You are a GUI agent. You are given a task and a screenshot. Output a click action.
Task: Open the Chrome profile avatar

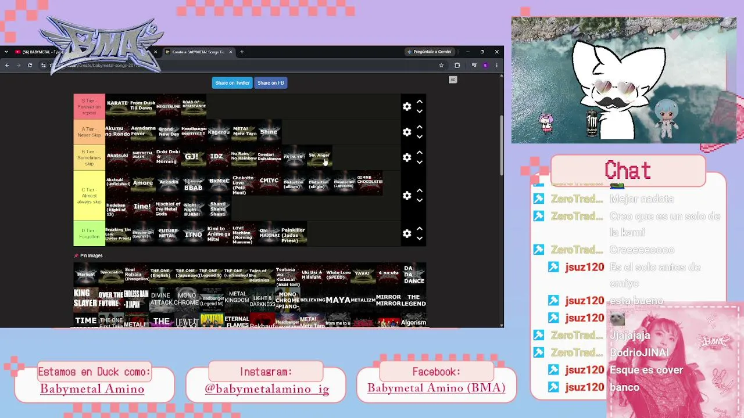485,65
